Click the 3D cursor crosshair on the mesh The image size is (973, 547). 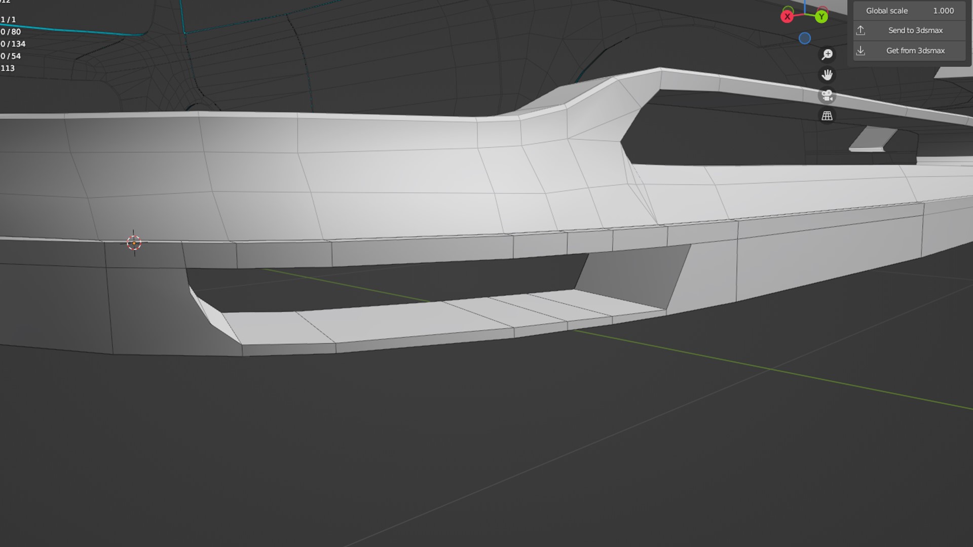pos(134,243)
